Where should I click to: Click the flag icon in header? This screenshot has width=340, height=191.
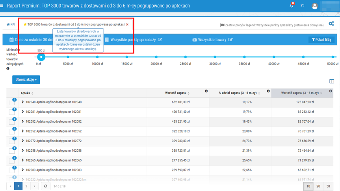pyautogui.click(x=303, y=6)
